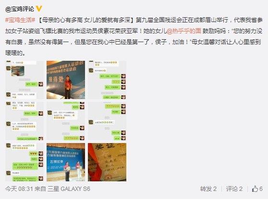Open the middle-left chat screenshot thumbnail
The width and height of the screenshot is (268, 200).
pos(24,121)
